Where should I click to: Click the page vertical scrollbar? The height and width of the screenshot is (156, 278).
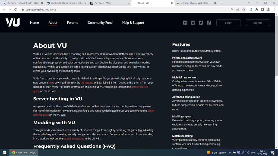276,46
